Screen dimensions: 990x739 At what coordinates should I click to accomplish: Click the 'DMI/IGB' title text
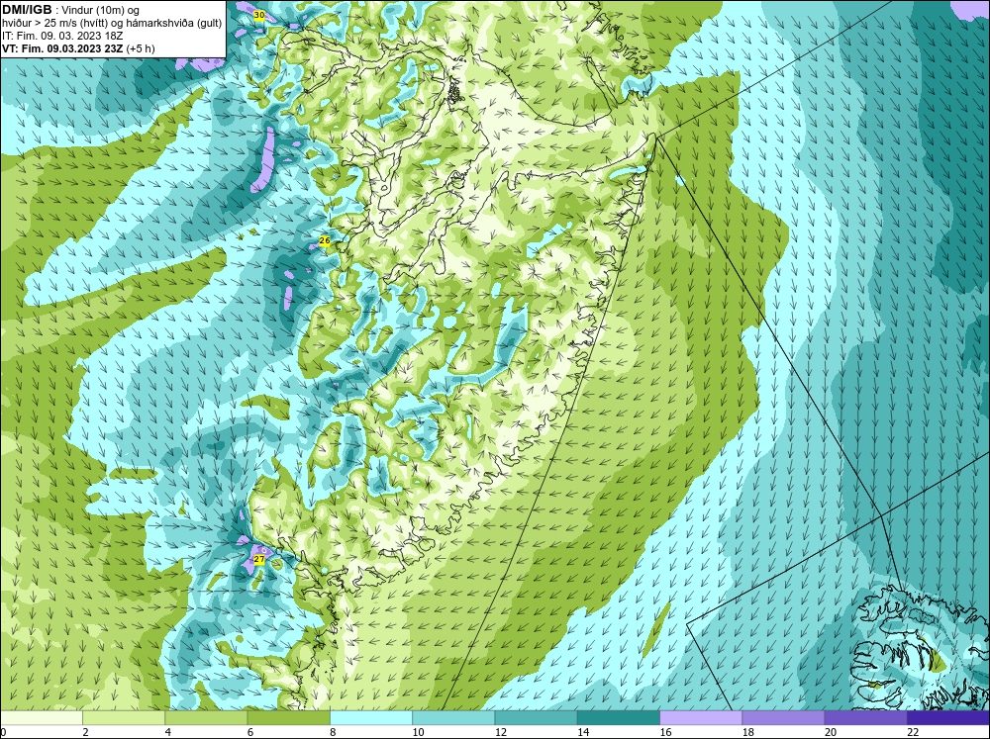pyautogui.click(x=27, y=10)
